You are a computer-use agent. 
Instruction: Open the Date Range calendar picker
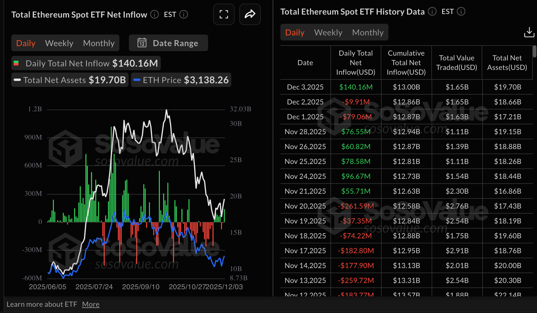168,43
